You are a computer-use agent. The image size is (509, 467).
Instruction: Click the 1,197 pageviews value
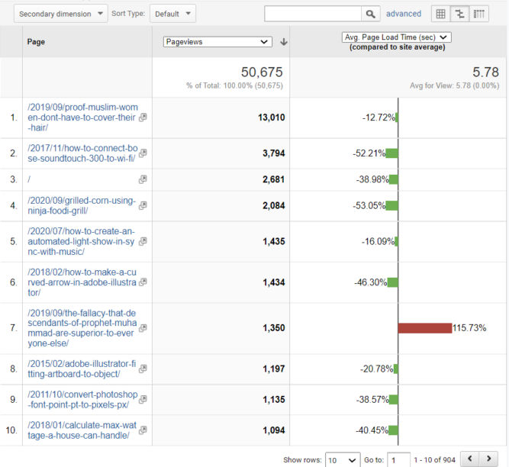click(x=274, y=369)
